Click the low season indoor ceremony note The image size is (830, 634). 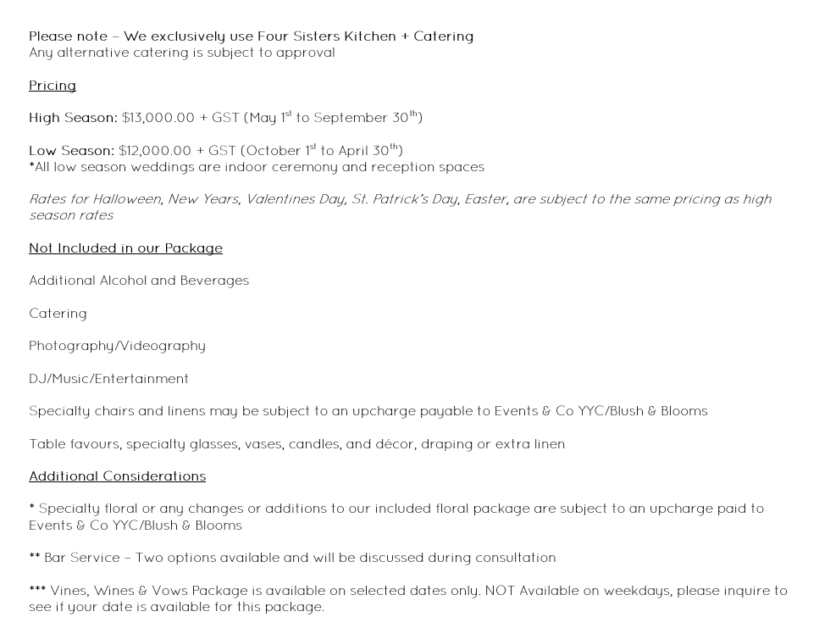click(x=257, y=167)
